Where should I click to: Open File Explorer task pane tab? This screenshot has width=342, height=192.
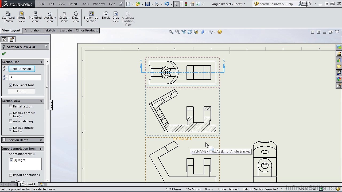[x=339, y=66]
